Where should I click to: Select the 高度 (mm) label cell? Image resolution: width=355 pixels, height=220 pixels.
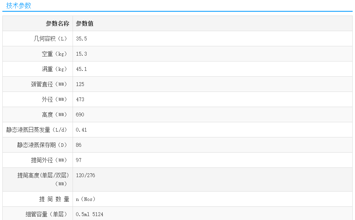coord(54,114)
